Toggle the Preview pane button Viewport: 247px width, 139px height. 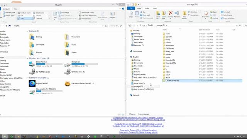coord(9,12)
